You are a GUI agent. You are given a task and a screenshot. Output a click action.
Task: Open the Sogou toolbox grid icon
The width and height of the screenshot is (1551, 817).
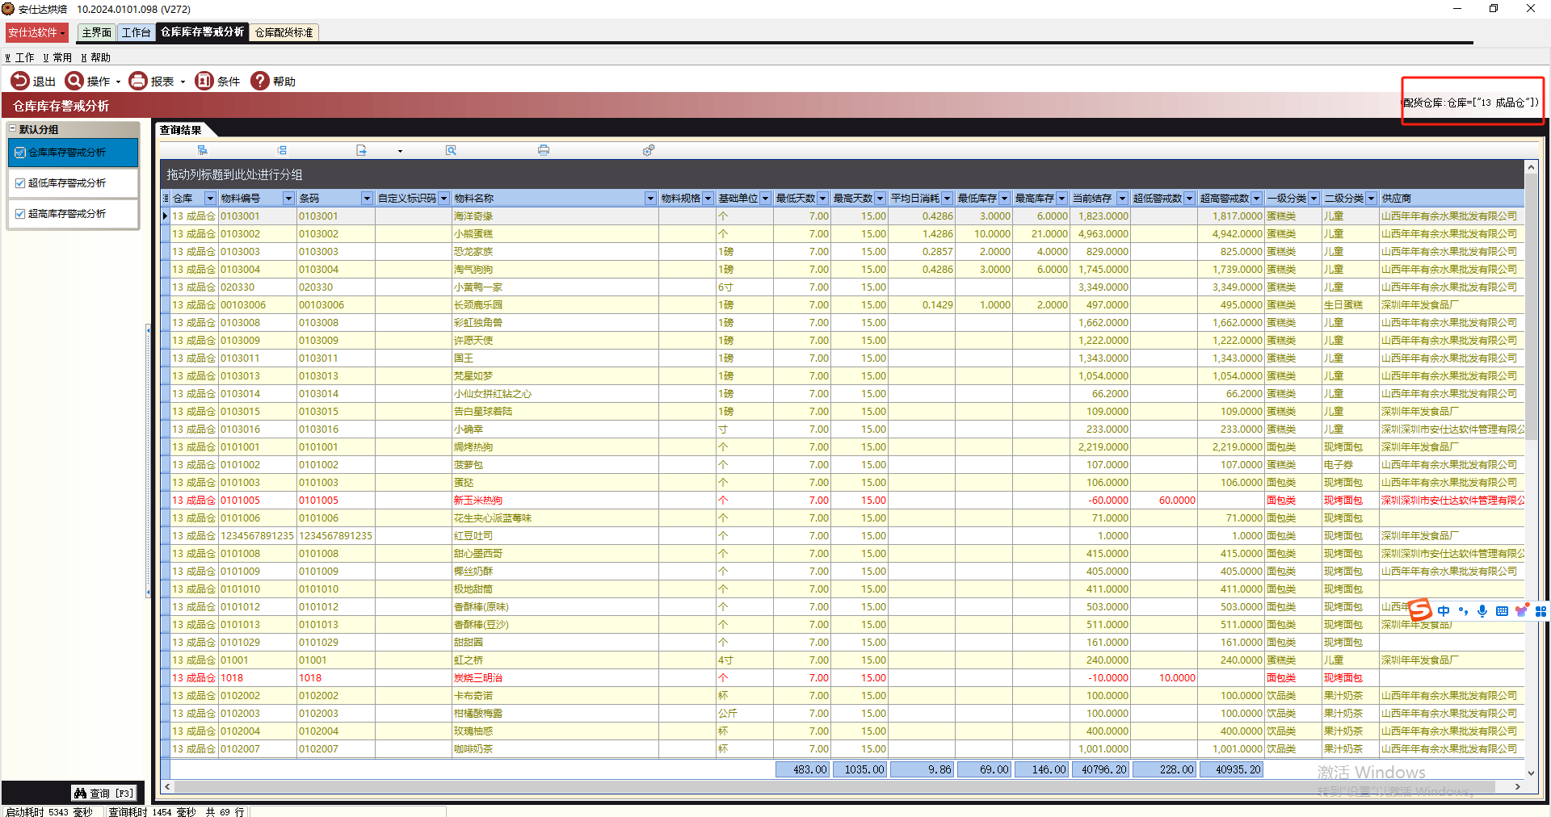point(1541,611)
